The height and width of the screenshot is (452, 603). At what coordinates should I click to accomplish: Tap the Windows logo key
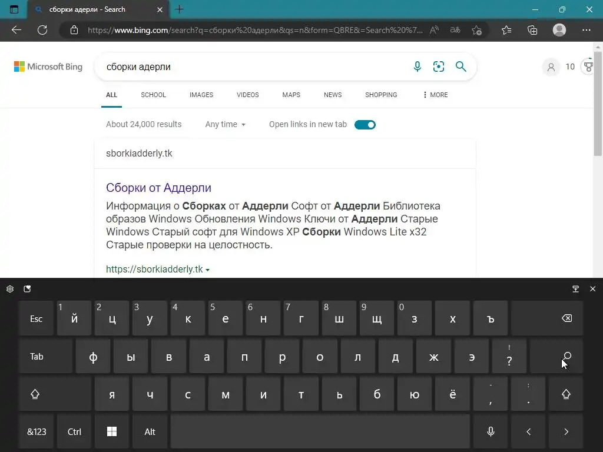tap(112, 431)
